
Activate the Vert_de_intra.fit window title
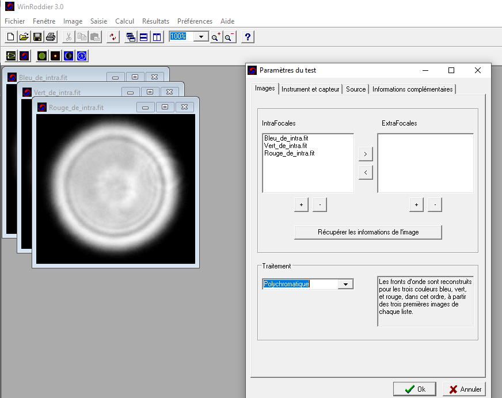[x=57, y=93]
